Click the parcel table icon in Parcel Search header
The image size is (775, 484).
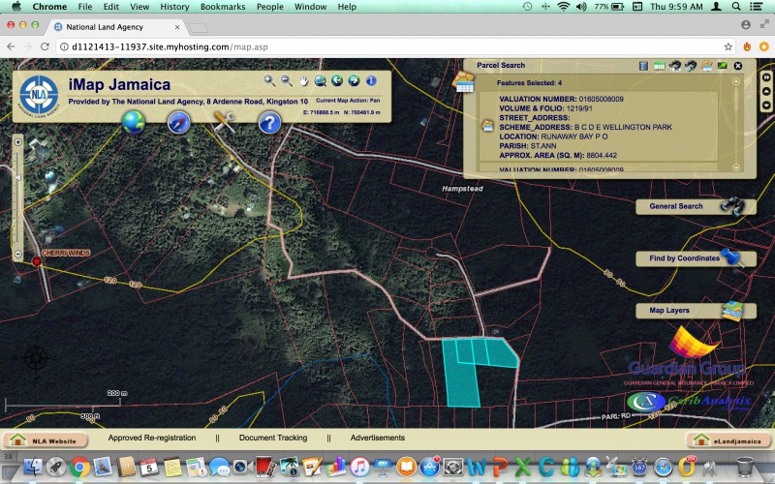click(x=707, y=65)
